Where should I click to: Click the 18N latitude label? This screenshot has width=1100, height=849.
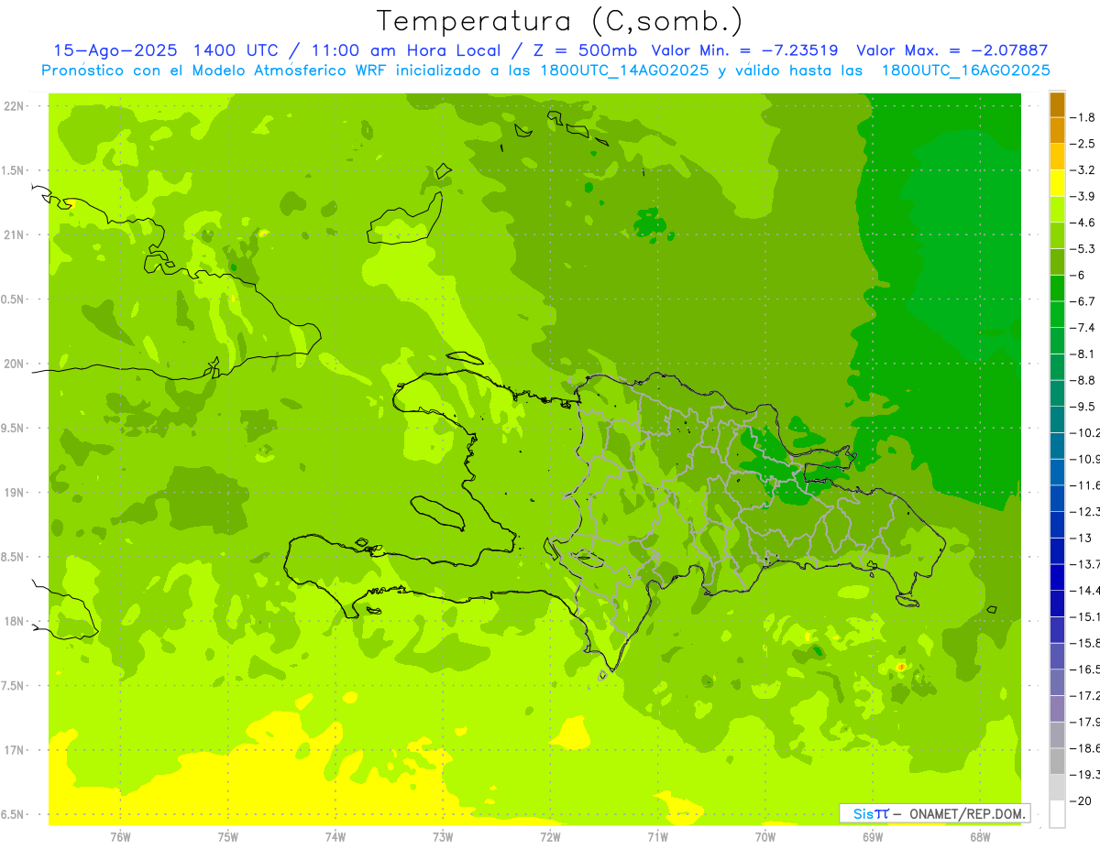(x=15, y=621)
